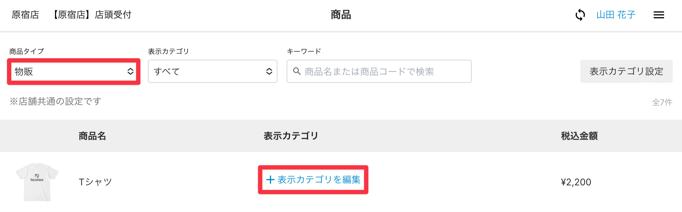Click the 全7件 result count
Viewport: 682px width, 212px height.
pyautogui.click(x=662, y=102)
